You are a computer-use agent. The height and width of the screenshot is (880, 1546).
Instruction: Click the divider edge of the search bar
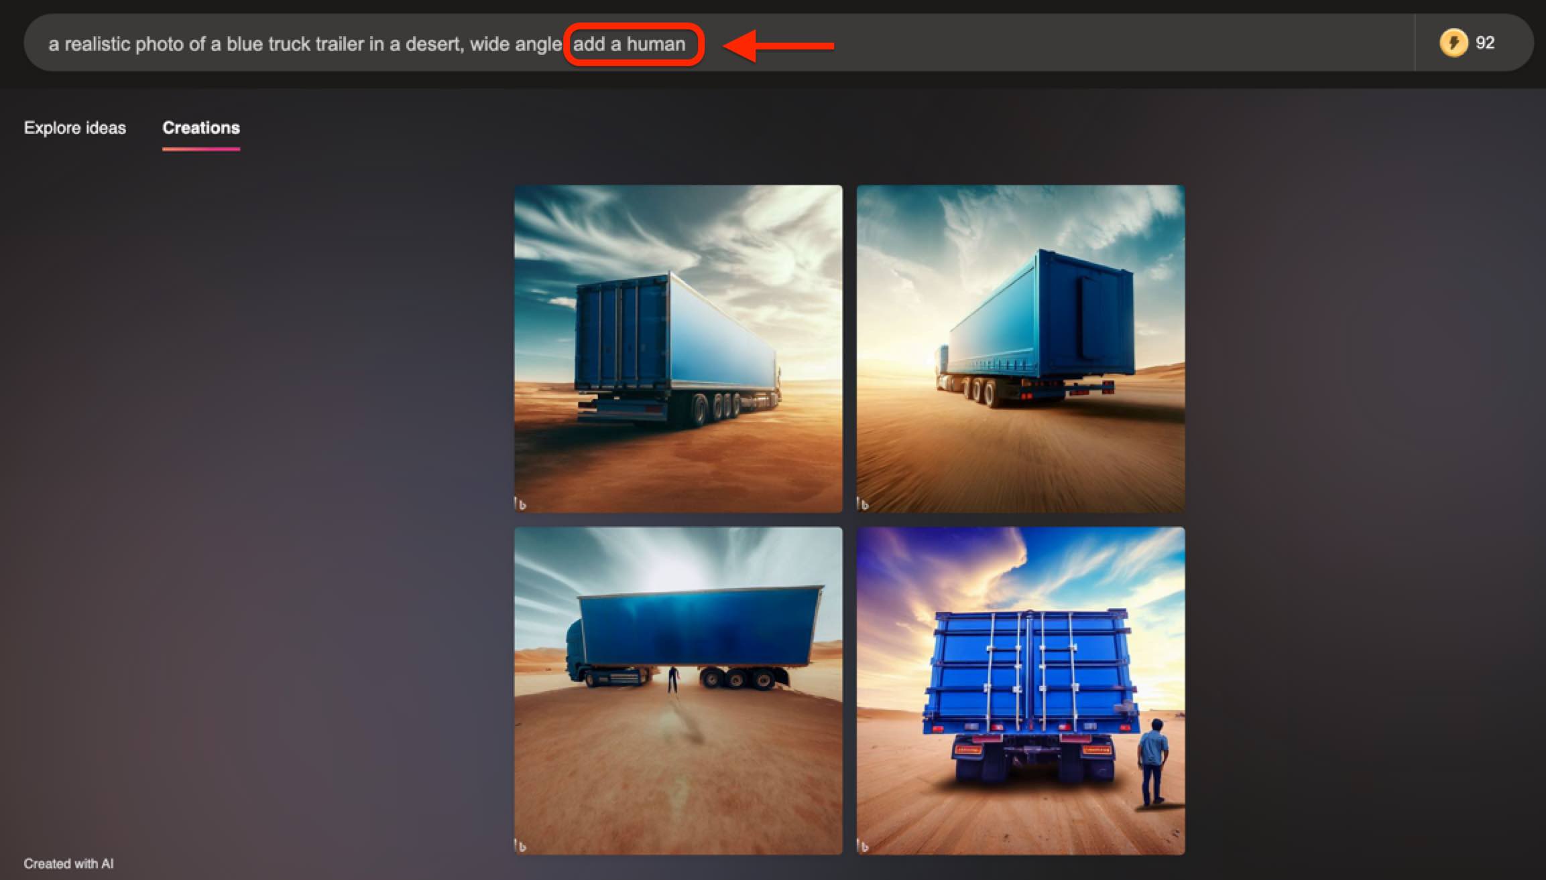pyautogui.click(x=1417, y=43)
